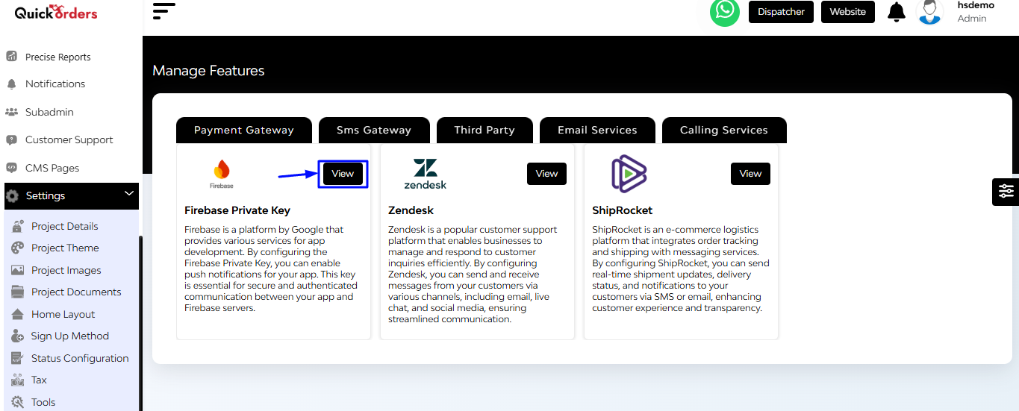
Task: Go to Project Theme settings
Action: click(65, 248)
